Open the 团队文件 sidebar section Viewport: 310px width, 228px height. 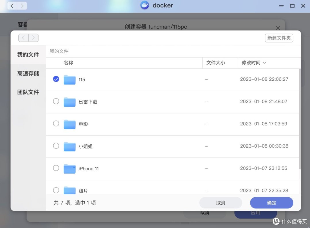[28, 92]
